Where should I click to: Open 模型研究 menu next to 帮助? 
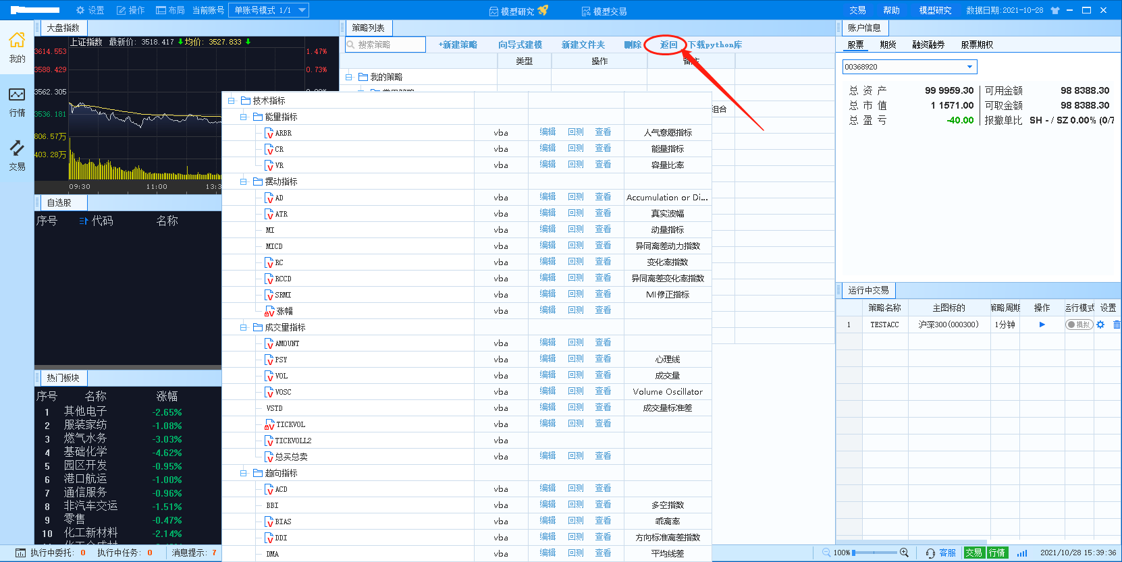pyautogui.click(x=935, y=10)
